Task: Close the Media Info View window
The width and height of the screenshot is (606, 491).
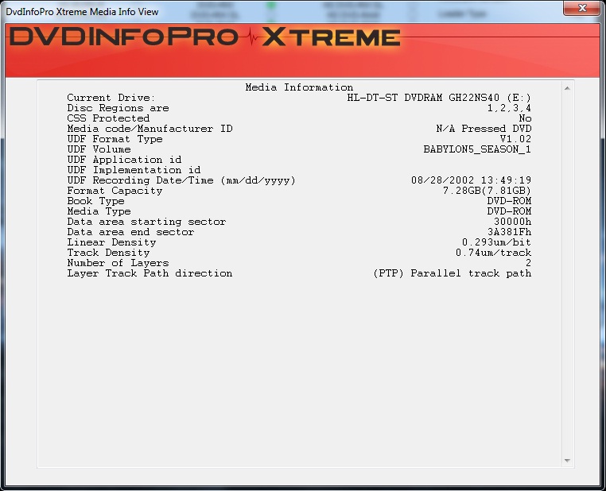Action: [x=581, y=8]
